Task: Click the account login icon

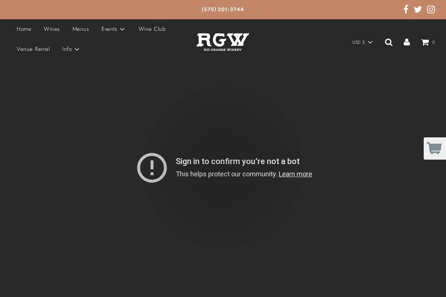Action: click(x=407, y=42)
